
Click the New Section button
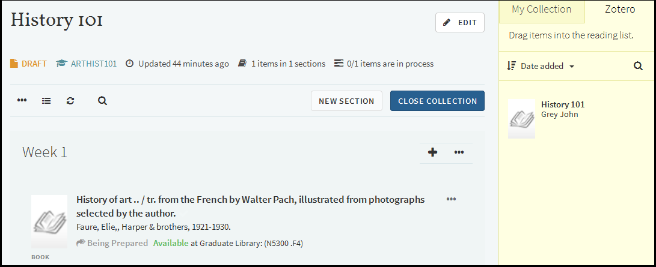click(x=346, y=101)
